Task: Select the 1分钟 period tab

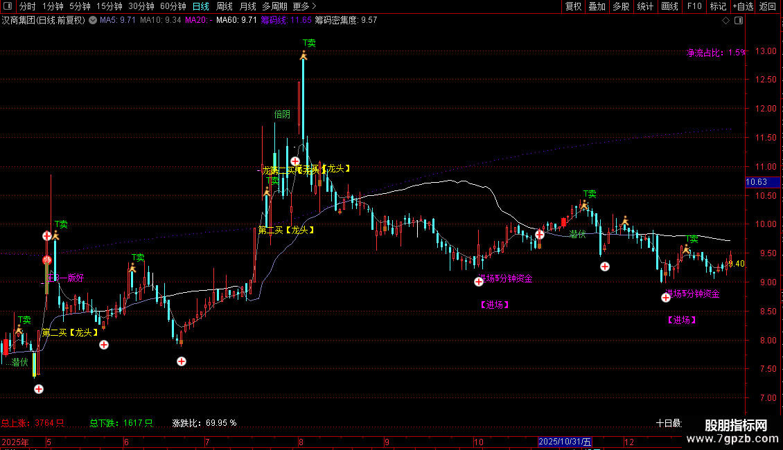Action: click(x=53, y=6)
